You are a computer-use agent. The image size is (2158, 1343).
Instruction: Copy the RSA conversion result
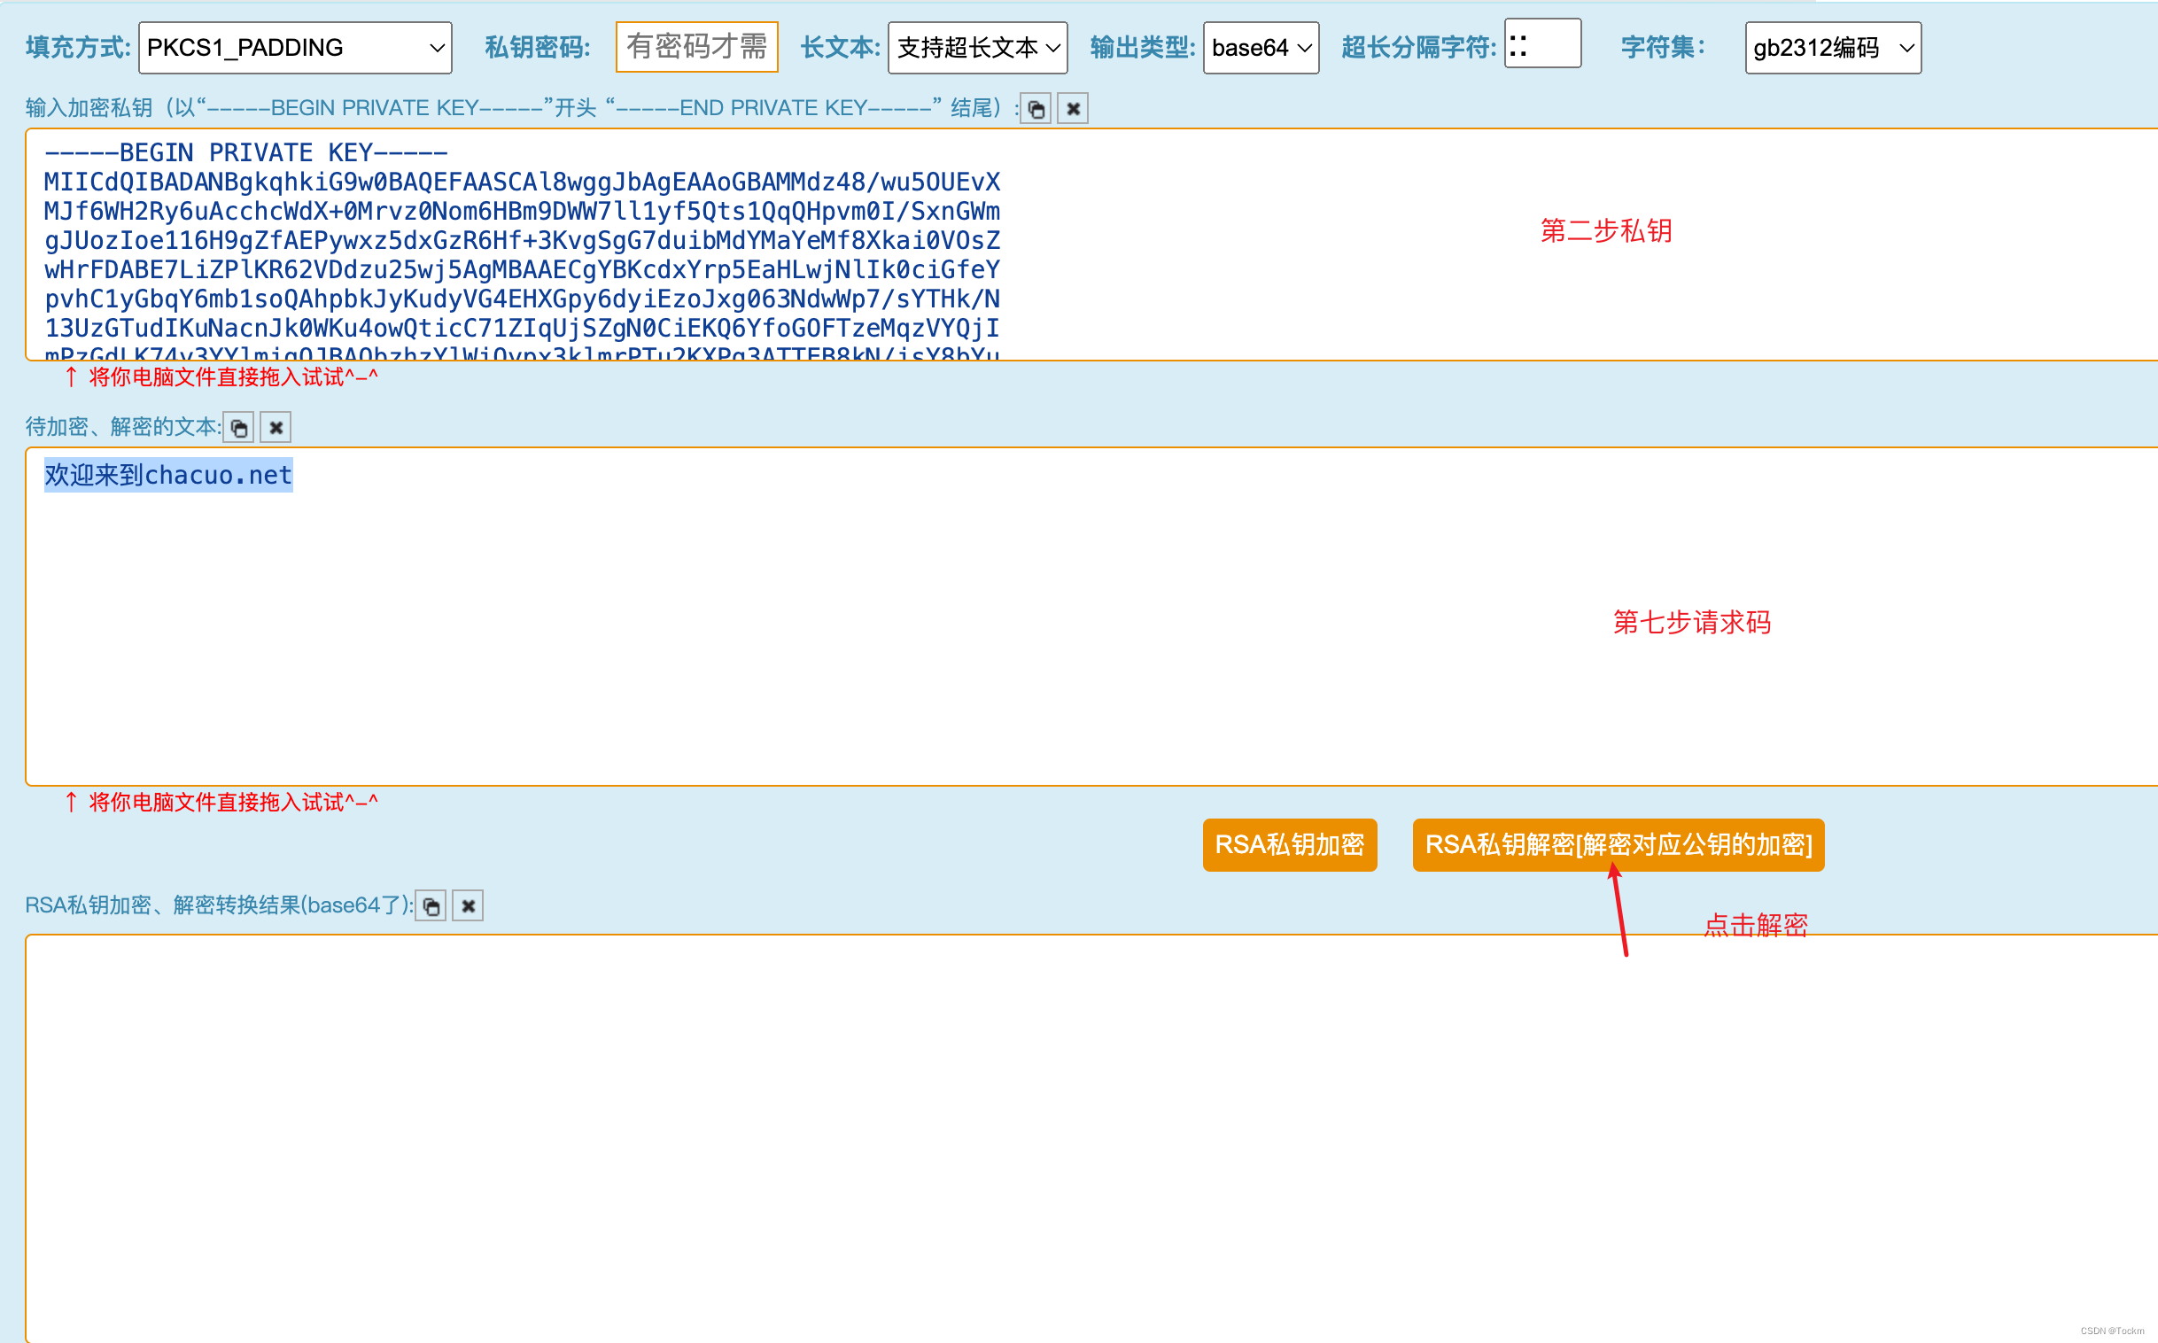(x=431, y=906)
